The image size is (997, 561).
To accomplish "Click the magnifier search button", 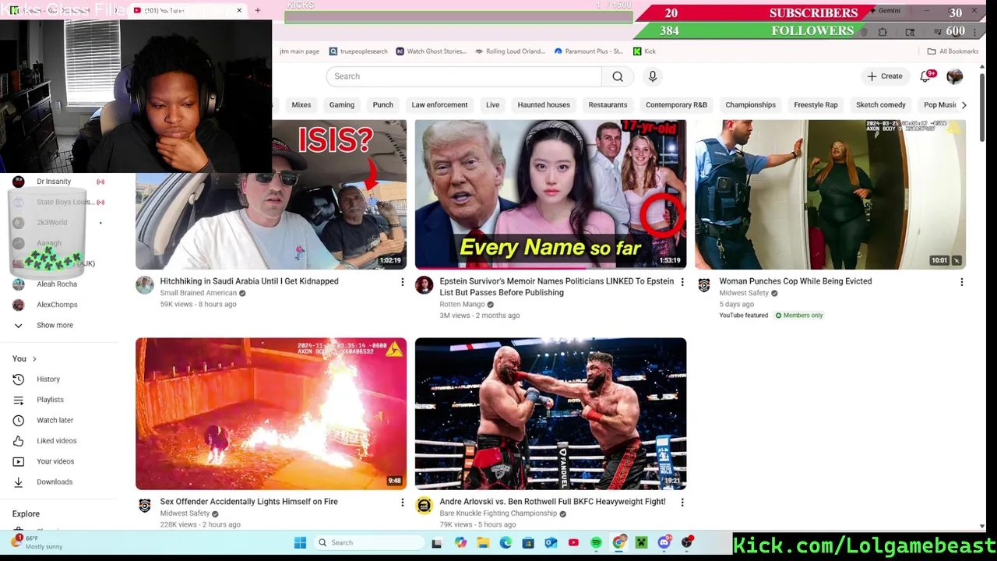I will coord(618,76).
